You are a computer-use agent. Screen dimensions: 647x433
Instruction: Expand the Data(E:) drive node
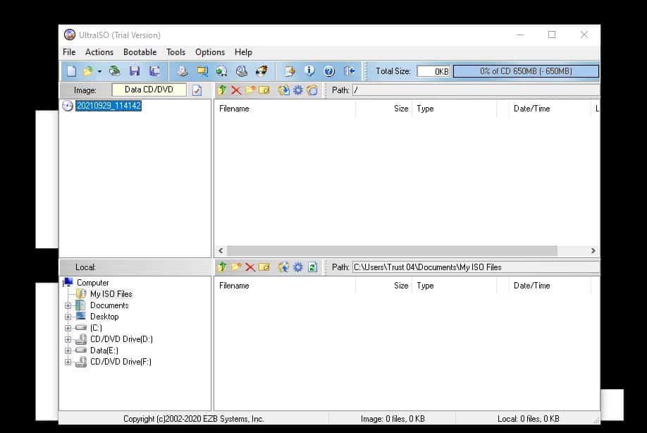[x=68, y=350]
